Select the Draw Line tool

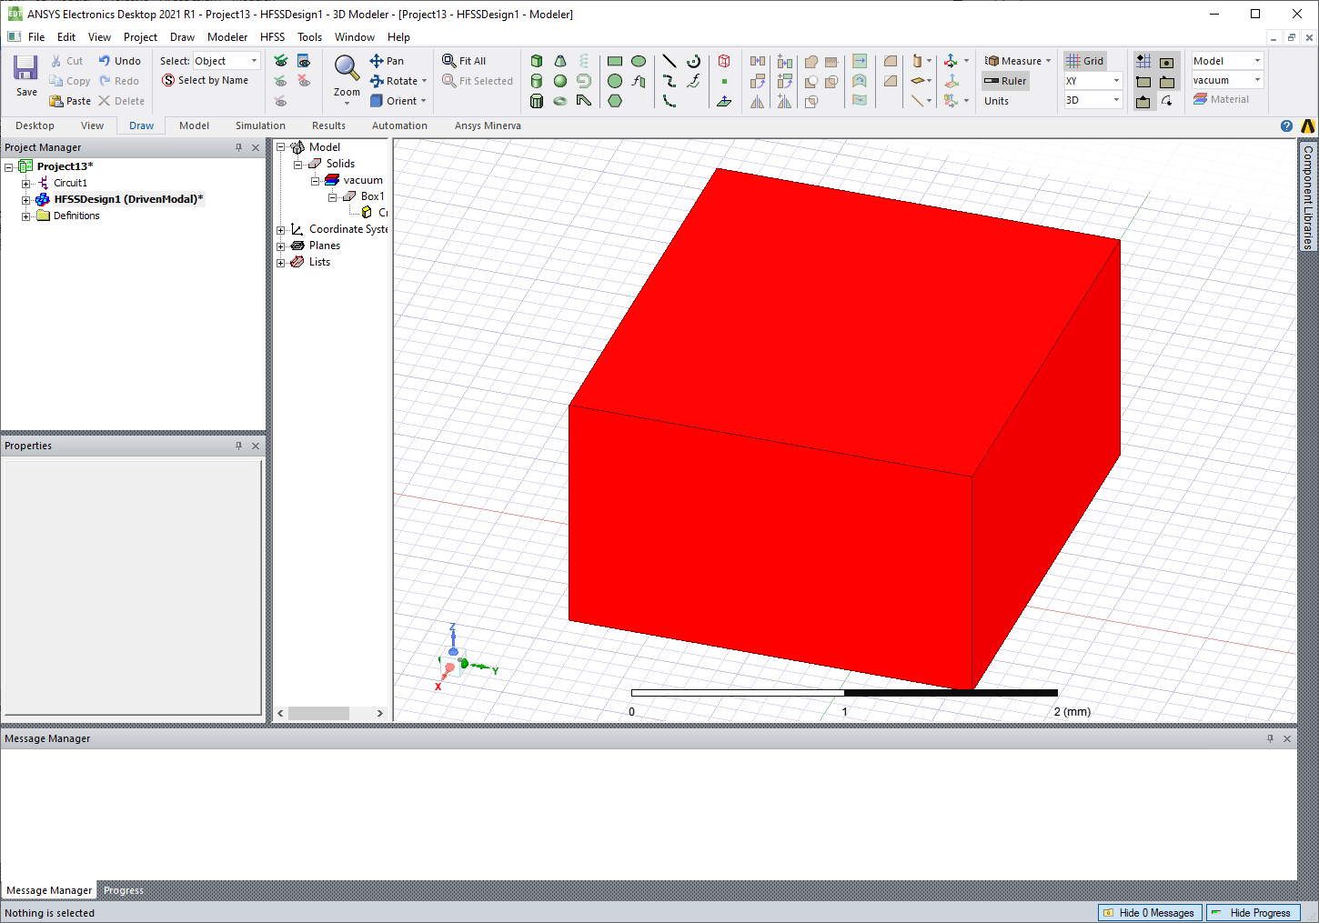click(x=670, y=61)
